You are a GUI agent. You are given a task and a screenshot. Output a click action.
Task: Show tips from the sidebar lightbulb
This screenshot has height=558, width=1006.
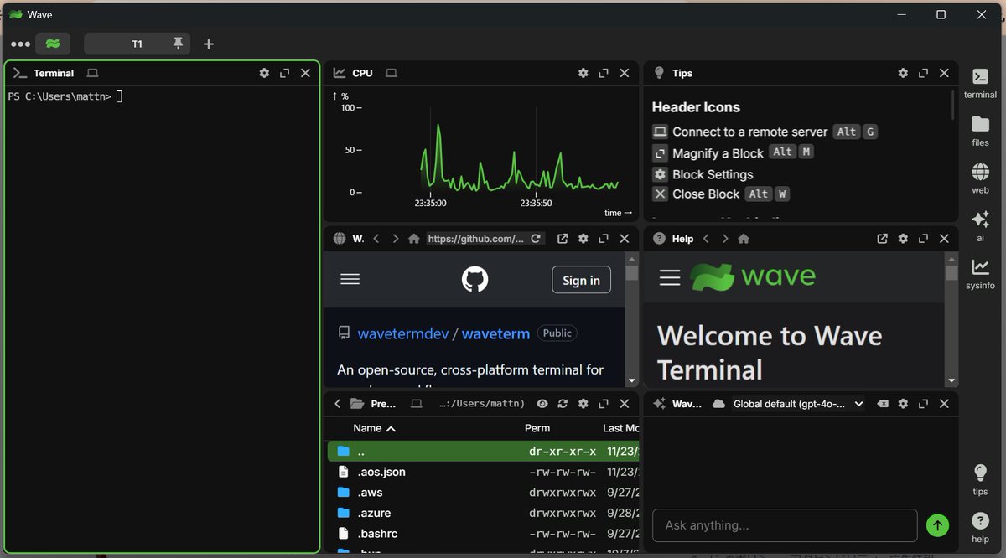pyautogui.click(x=980, y=480)
